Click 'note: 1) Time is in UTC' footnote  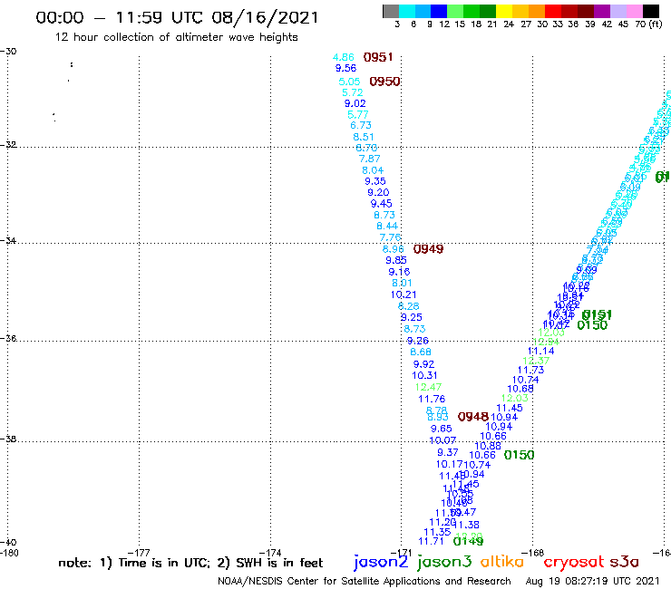pyautogui.click(x=134, y=563)
